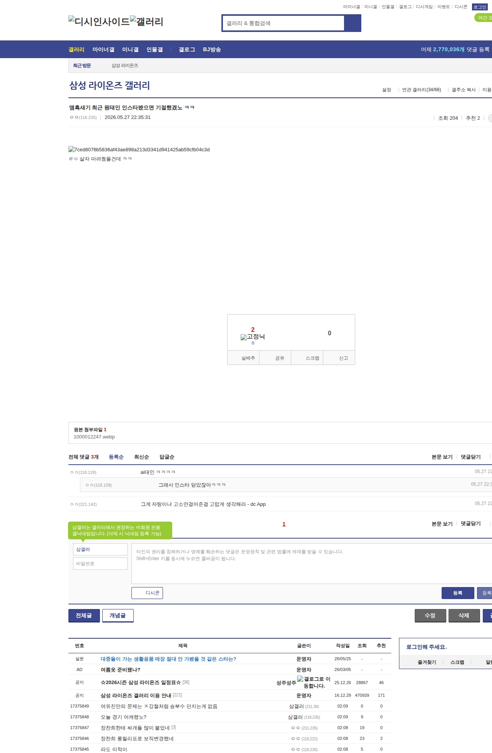The image size is (492, 753).
Task: Open the 로그인 button at top right
Action: [x=479, y=7]
